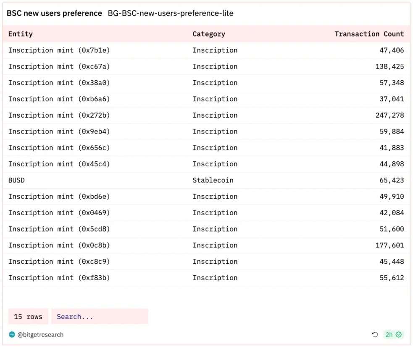This screenshot has width=413, height=347.
Task: Click the 15 rows indicator
Action: click(x=28, y=317)
